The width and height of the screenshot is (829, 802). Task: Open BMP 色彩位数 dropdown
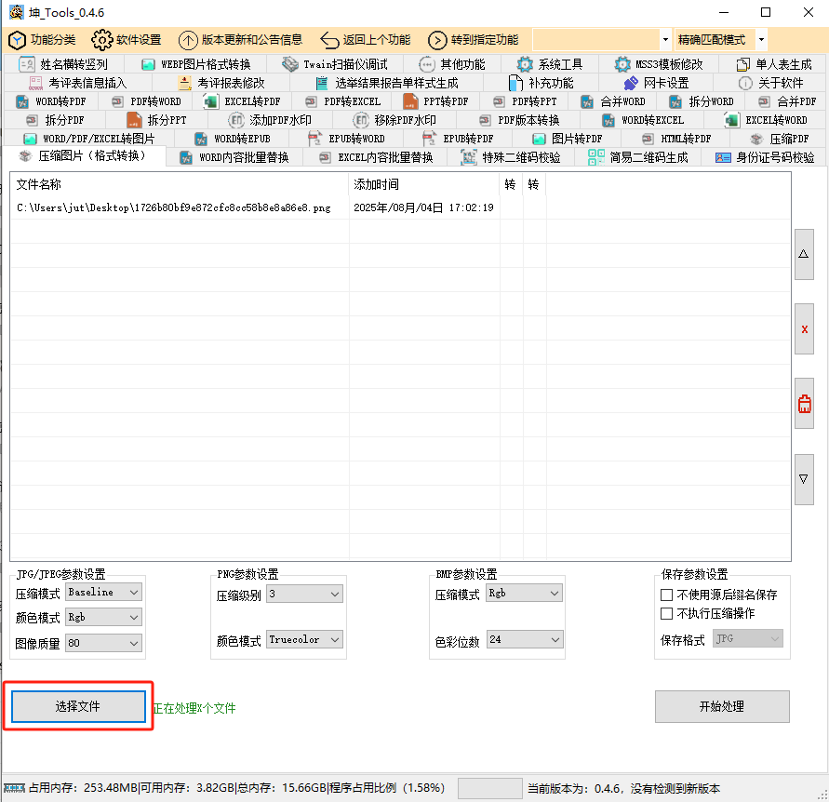point(525,639)
